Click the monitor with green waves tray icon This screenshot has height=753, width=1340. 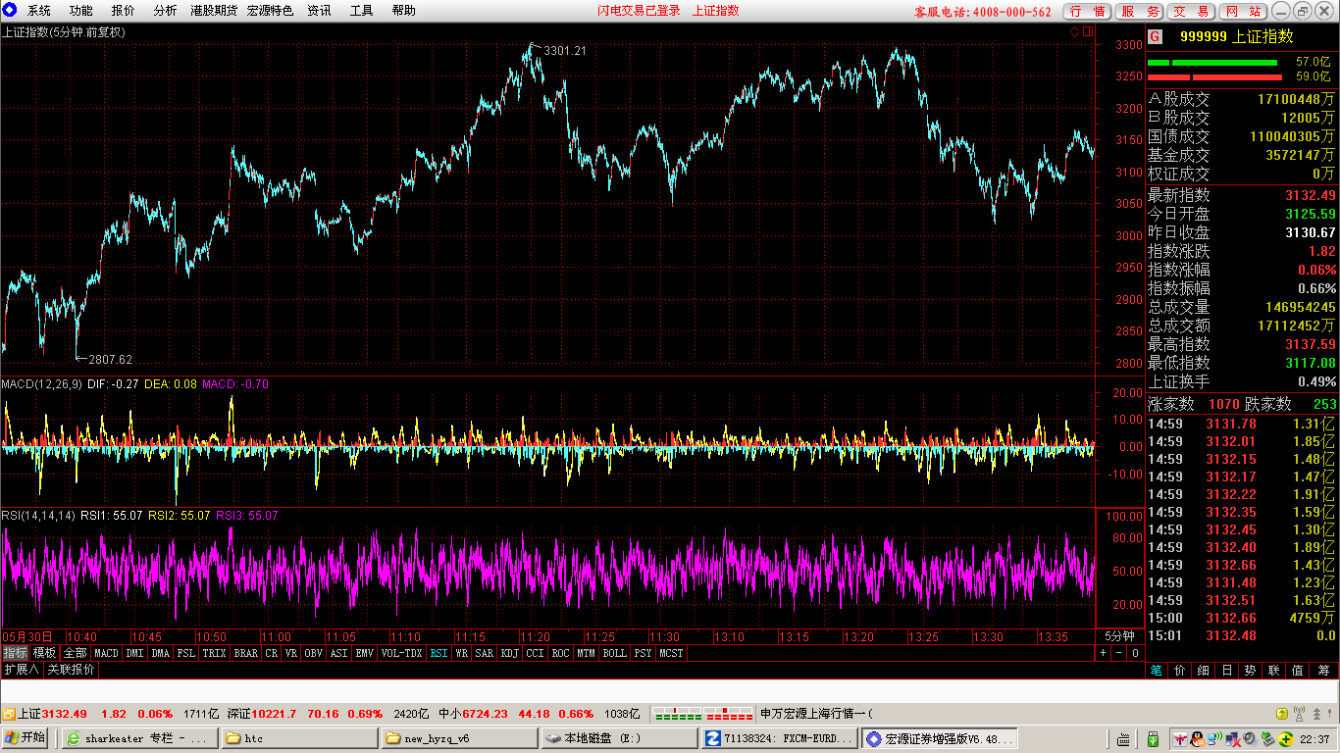(1214, 738)
